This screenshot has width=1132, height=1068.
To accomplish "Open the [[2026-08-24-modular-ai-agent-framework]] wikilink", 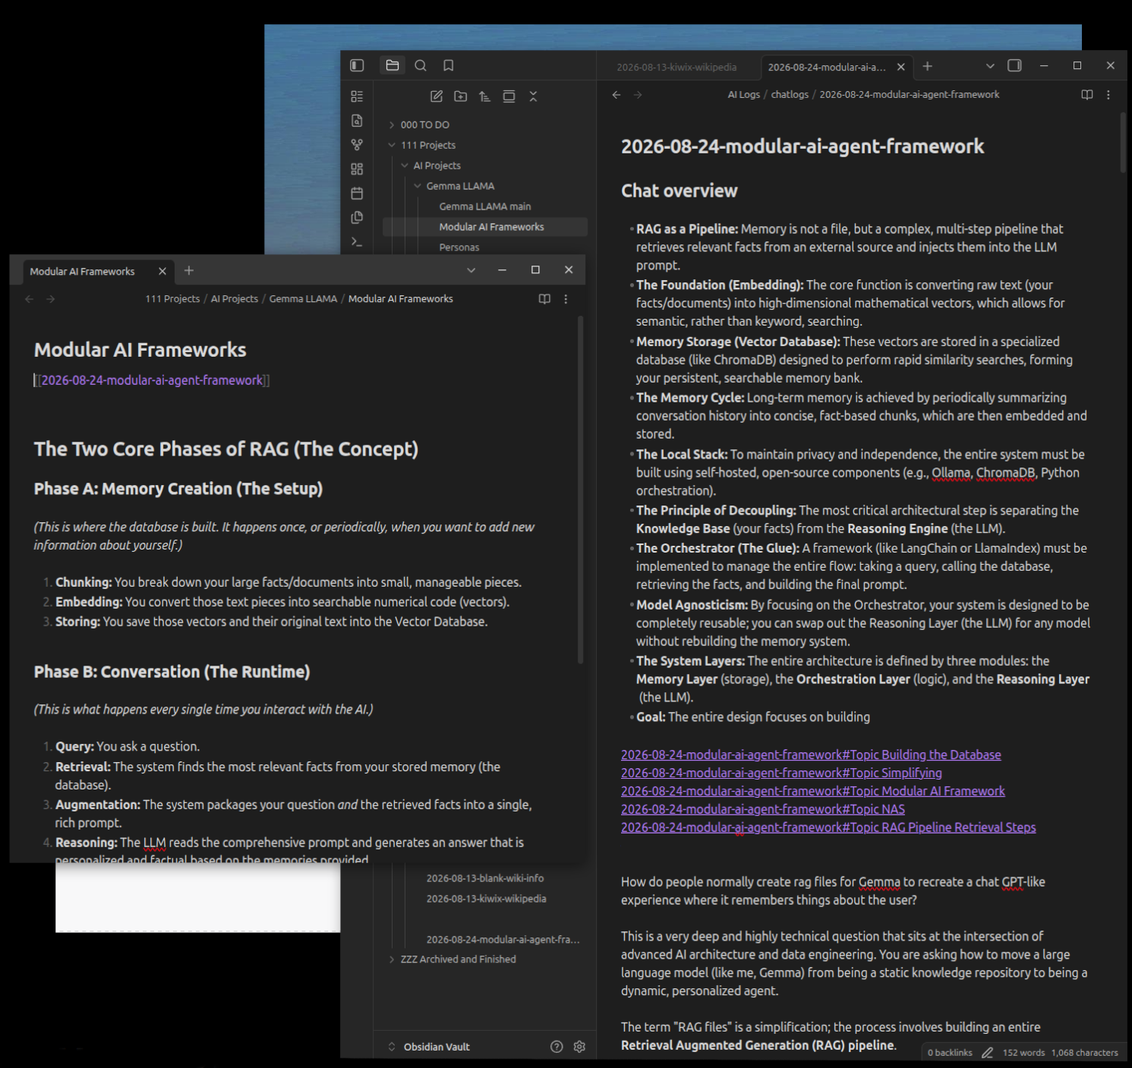I will tap(152, 380).
